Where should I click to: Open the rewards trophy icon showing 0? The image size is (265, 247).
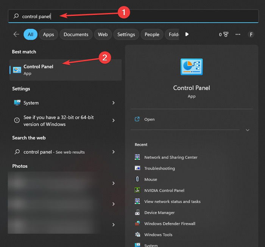224,34
